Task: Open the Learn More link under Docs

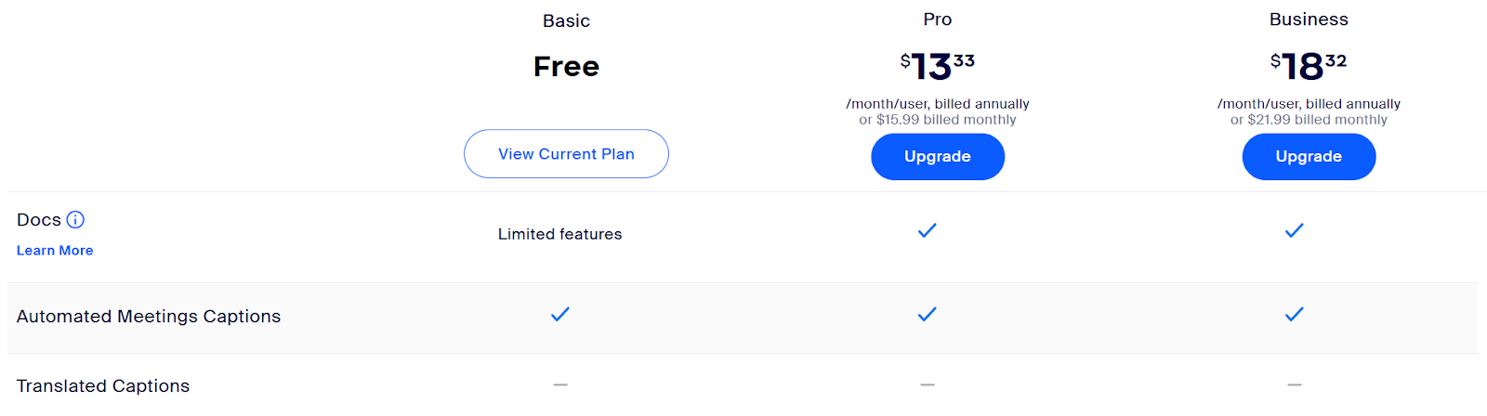Action: (55, 251)
